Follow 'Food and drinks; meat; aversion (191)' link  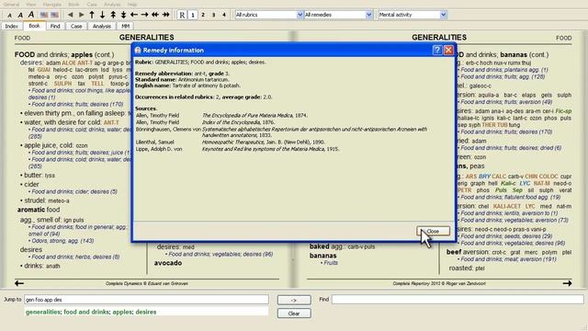[x=508, y=259]
